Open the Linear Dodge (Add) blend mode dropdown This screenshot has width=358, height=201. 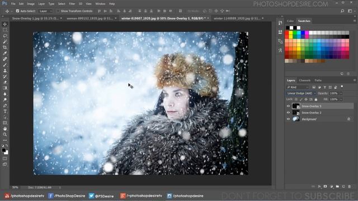(x=301, y=93)
